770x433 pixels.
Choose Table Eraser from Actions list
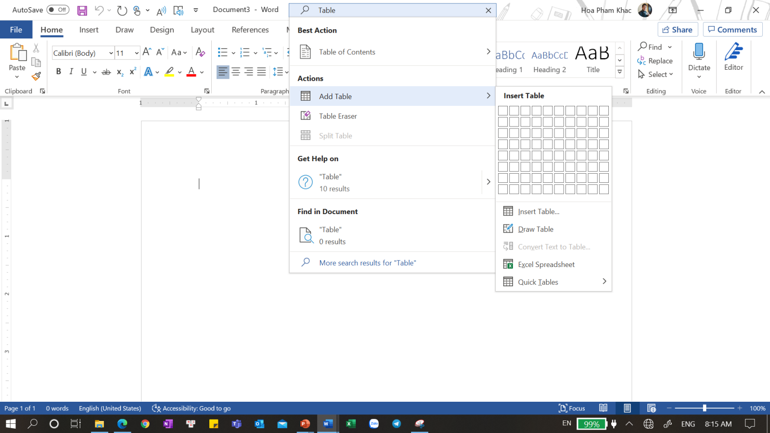click(338, 116)
